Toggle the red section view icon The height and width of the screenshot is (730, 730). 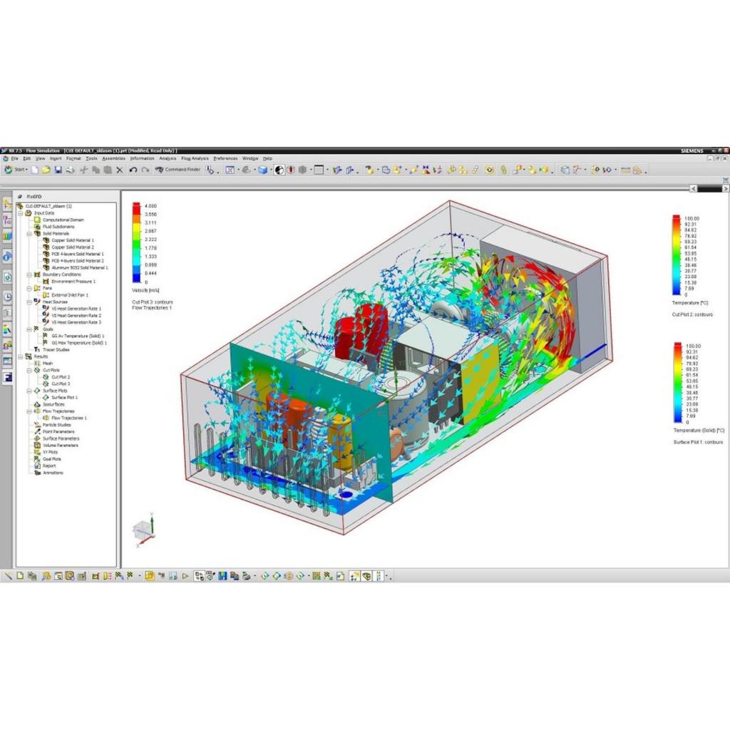(291, 170)
